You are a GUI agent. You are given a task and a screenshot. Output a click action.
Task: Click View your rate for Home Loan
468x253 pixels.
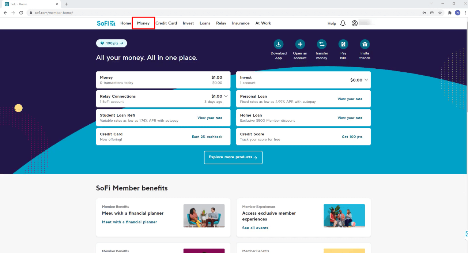pos(350,118)
